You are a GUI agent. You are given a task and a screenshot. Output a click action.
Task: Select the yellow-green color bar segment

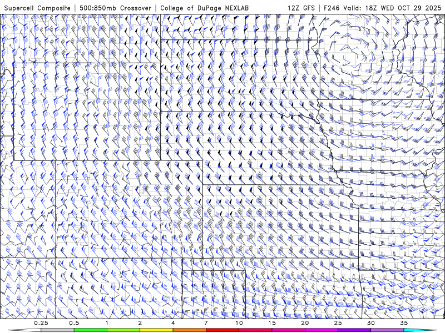click(123, 330)
